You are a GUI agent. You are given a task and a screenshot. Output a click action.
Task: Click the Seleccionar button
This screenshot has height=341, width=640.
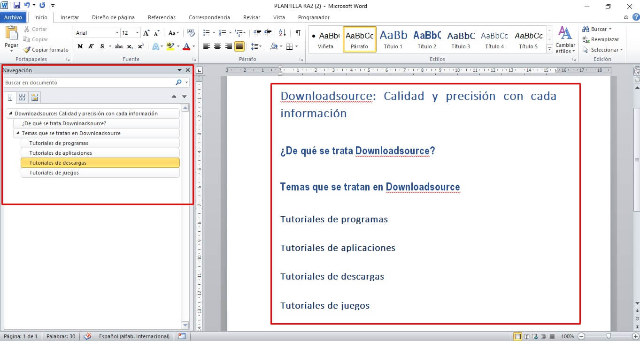602,50
